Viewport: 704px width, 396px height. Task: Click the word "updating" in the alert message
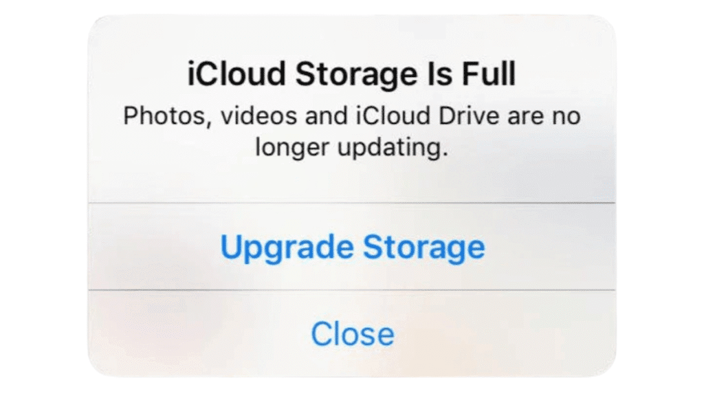pos(390,148)
